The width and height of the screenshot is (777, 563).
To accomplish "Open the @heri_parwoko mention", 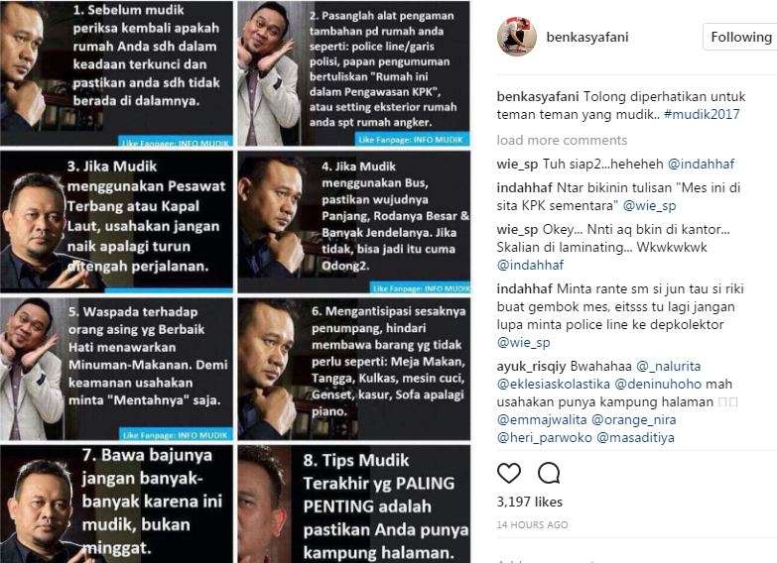I will click(x=544, y=437).
